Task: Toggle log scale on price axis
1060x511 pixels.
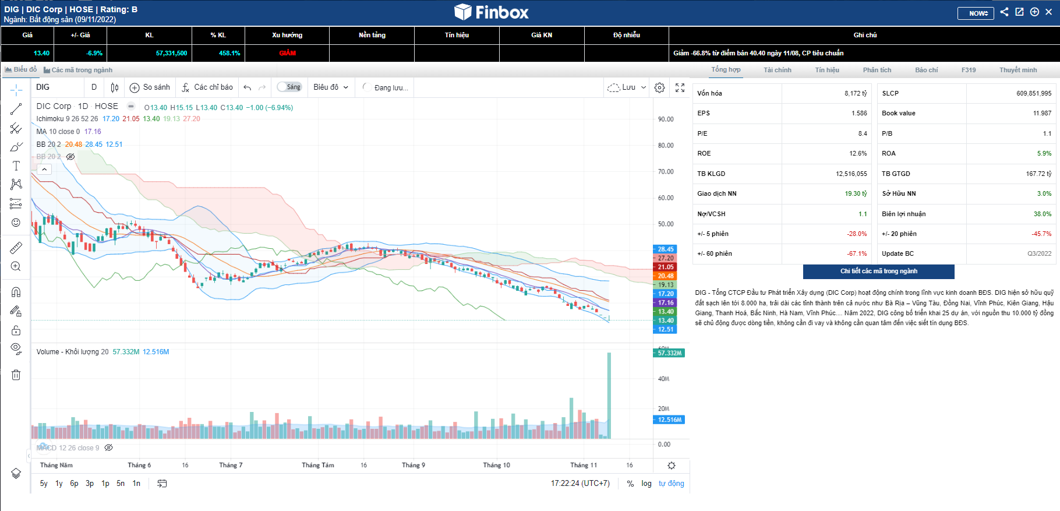Action: [x=646, y=484]
